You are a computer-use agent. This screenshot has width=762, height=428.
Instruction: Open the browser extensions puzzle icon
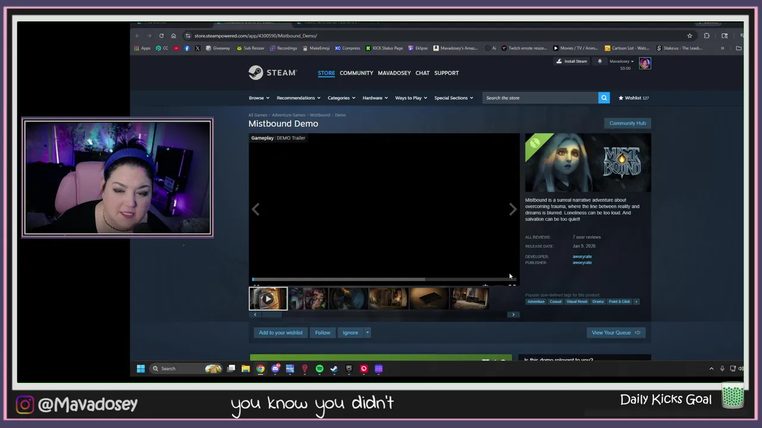707,36
